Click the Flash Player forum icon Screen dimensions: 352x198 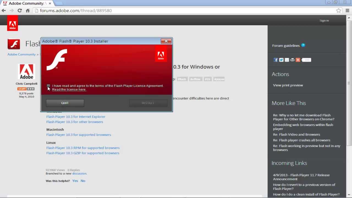(14, 44)
